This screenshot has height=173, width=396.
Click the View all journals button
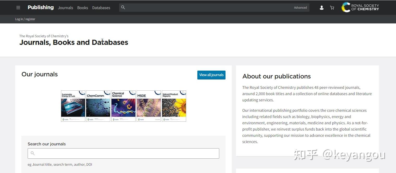click(211, 75)
